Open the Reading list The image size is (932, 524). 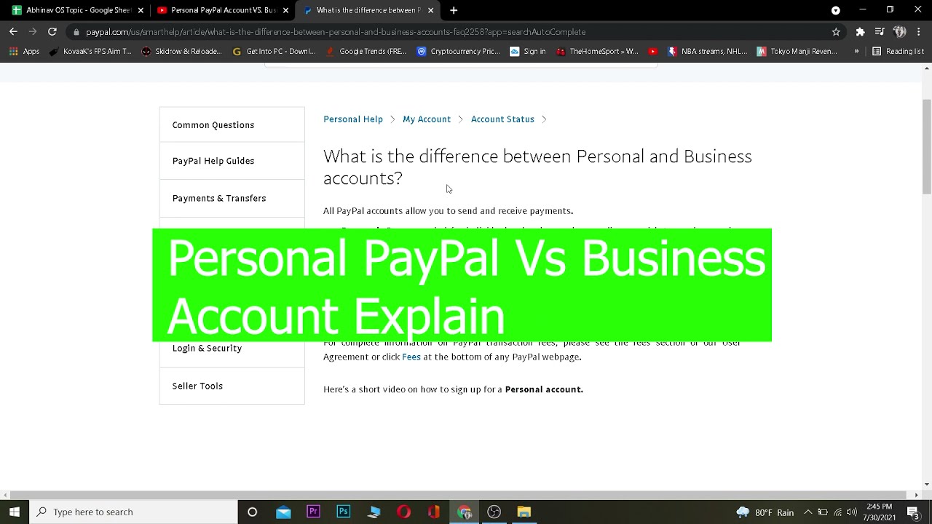coord(898,51)
